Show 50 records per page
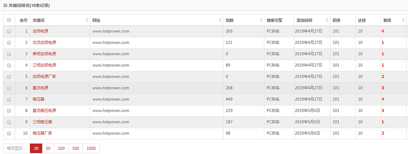This screenshot has width=408, height=154. (x=48, y=149)
